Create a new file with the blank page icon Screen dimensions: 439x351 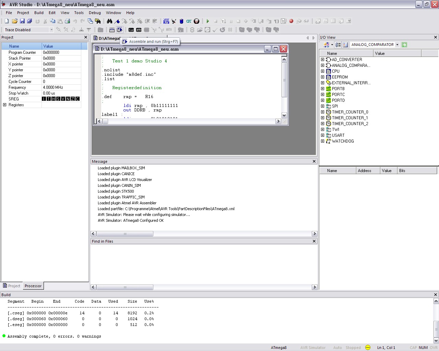[x=7, y=21]
